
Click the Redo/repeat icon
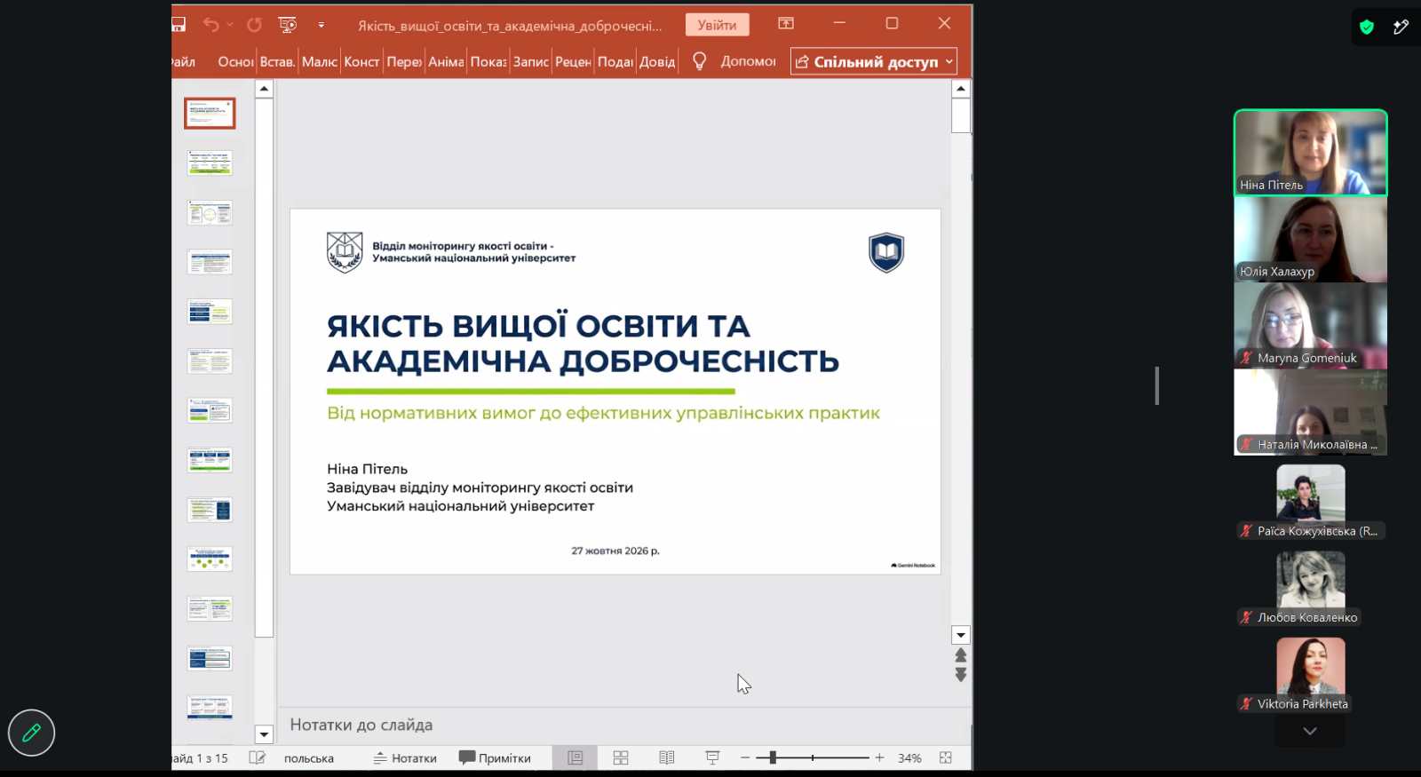click(254, 25)
